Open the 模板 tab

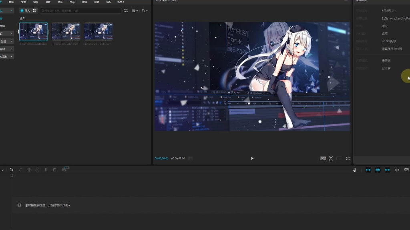[109, 2]
